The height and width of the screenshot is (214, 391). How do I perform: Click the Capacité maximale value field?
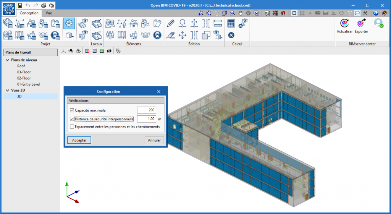[x=146, y=110]
